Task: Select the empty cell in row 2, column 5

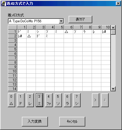Action: coord(59,36)
